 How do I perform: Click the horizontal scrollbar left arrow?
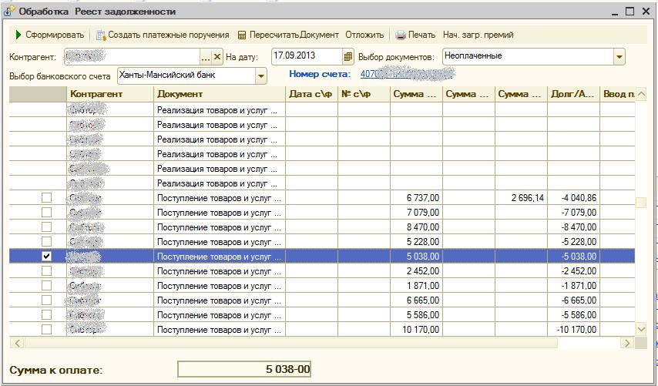pyautogui.click(x=17, y=343)
